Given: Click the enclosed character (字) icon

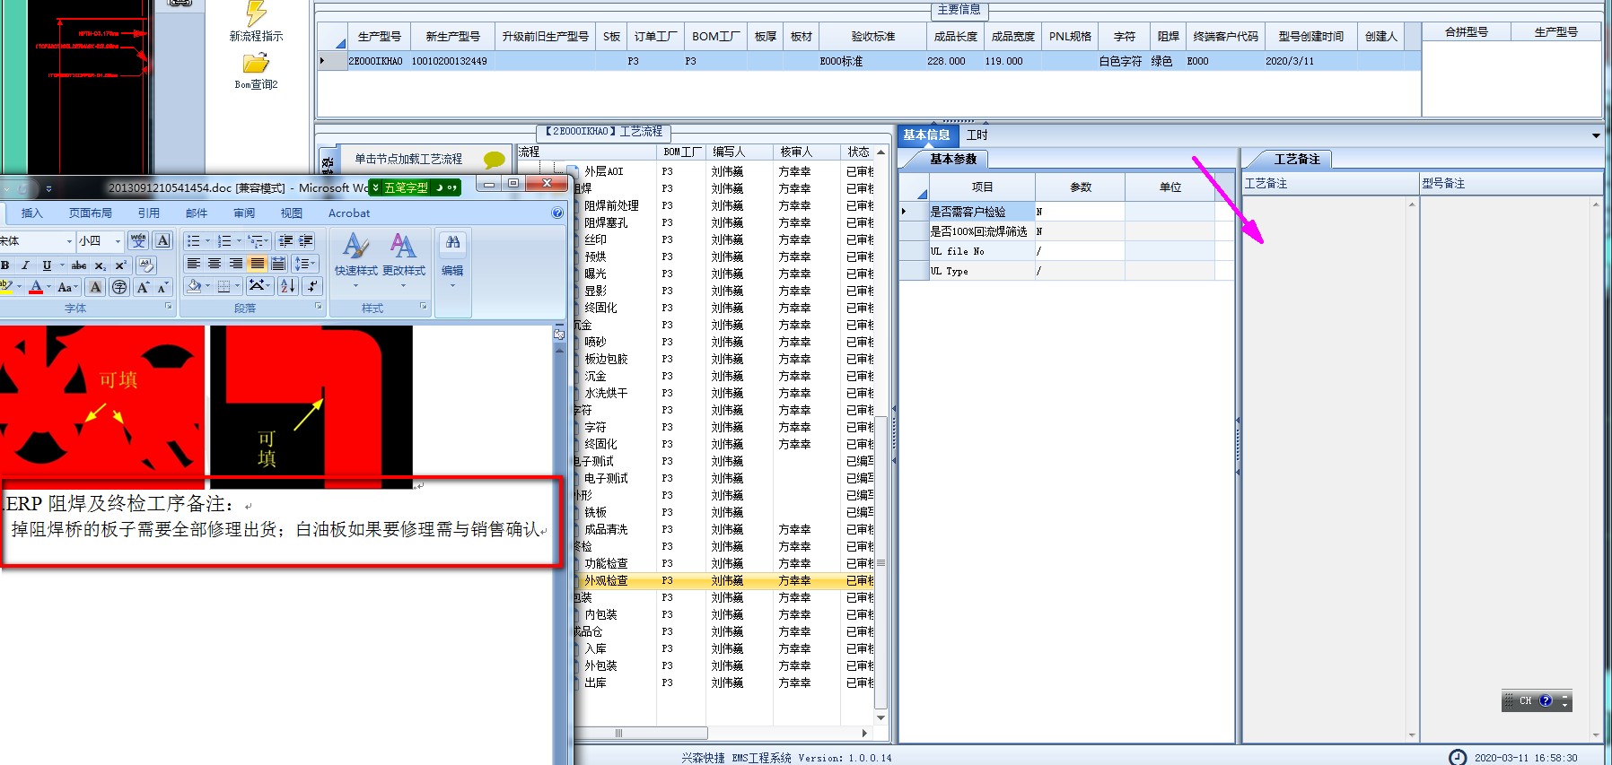Looking at the screenshot, I should point(119,287).
